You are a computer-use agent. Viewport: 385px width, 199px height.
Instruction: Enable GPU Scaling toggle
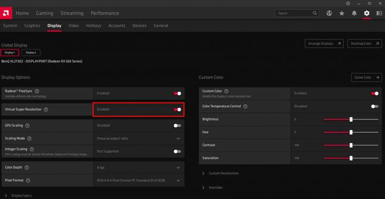(178, 125)
